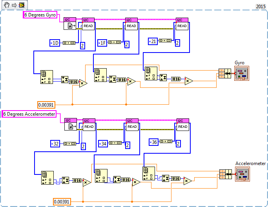Viewport: 268px width, 207px height.
Task: Click the Bundle node feeding the Accelerometer indicator
Action: (223, 174)
